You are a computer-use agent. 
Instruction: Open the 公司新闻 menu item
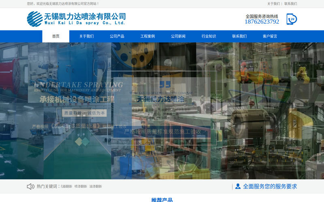[x=178, y=36]
